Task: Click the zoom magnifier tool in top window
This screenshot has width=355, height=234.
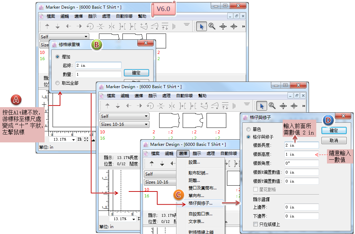Action: [x=212, y=26]
